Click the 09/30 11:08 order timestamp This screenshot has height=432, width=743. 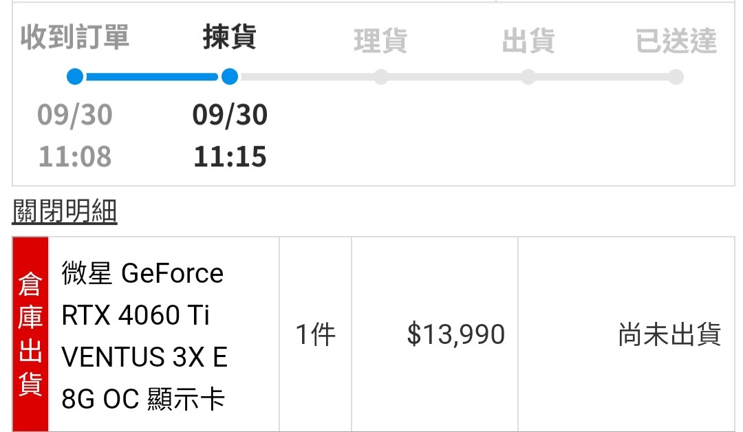74,136
